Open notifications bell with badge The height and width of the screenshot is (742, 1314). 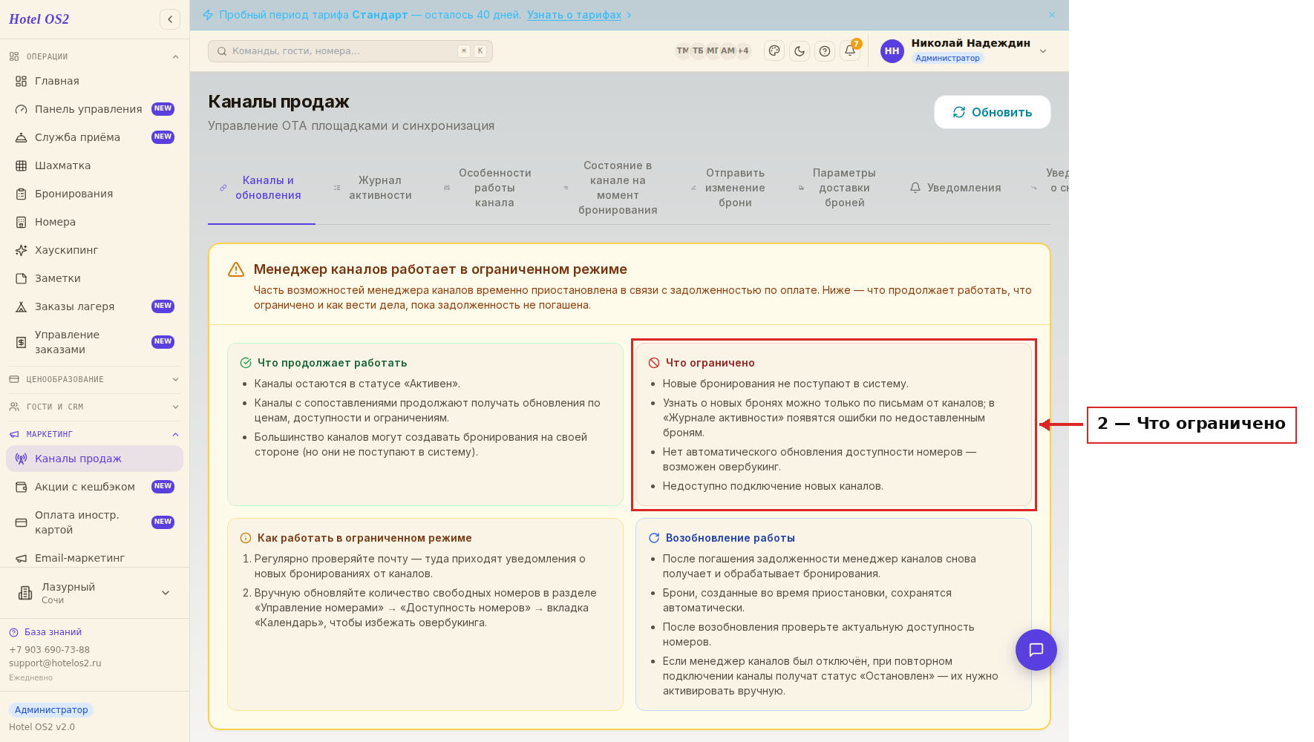pos(850,50)
